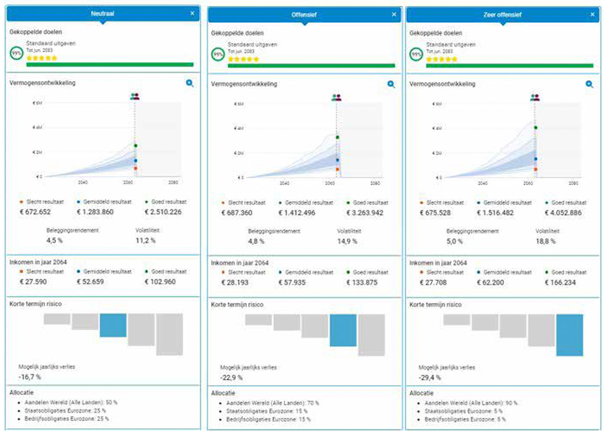The height and width of the screenshot is (435, 607).
Task: Click the blue risk bar in the Offensief panel
Action: click(343, 330)
